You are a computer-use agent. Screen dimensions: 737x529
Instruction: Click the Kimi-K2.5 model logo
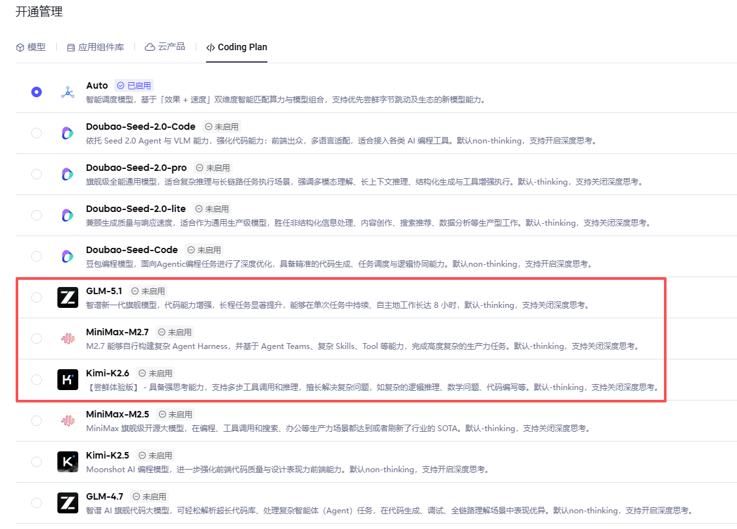tap(68, 462)
